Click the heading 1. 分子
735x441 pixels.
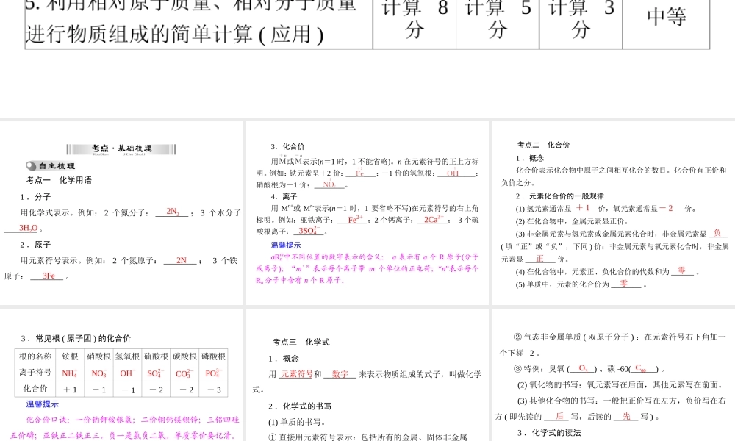tap(35, 197)
